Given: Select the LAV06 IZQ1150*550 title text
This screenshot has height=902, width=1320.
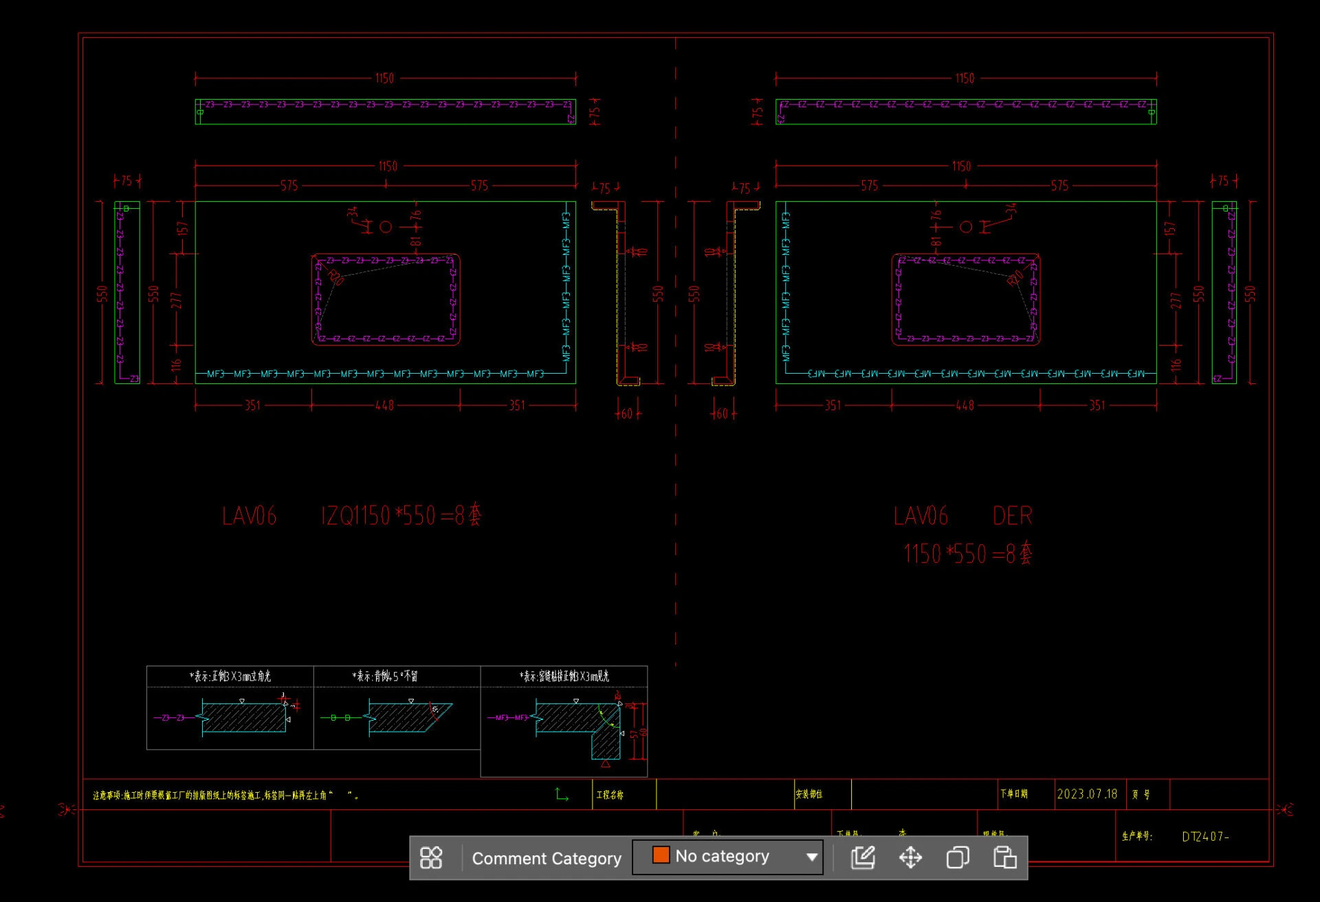Looking at the screenshot, I should pos(352,516).
